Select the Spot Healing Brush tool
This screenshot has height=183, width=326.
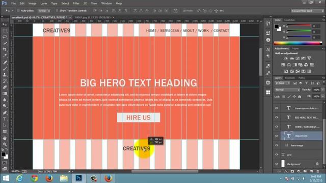click(x=5, y=62)
